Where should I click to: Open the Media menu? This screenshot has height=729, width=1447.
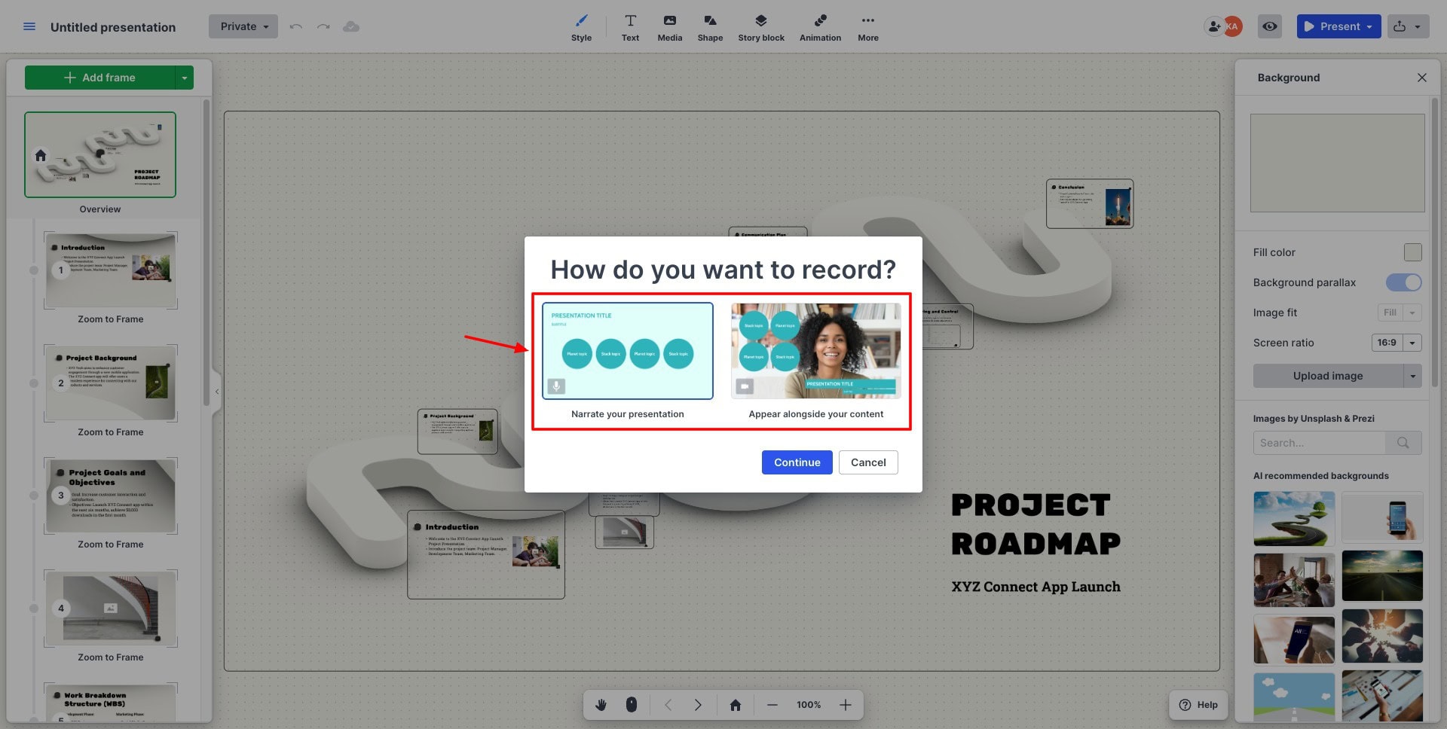[669, 27]
